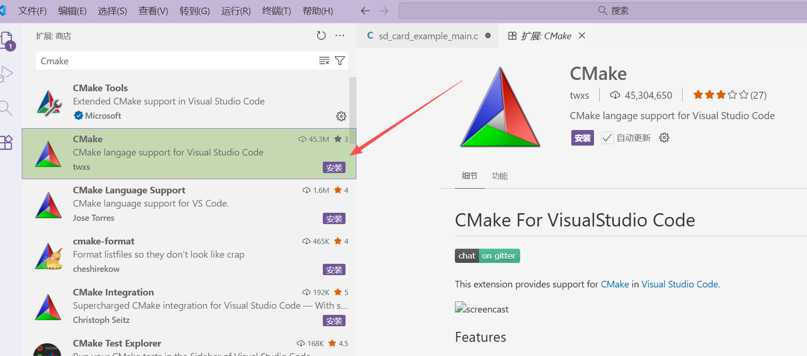
Task: Open the 编辑(E) menu
Action: tap(72, 11)
